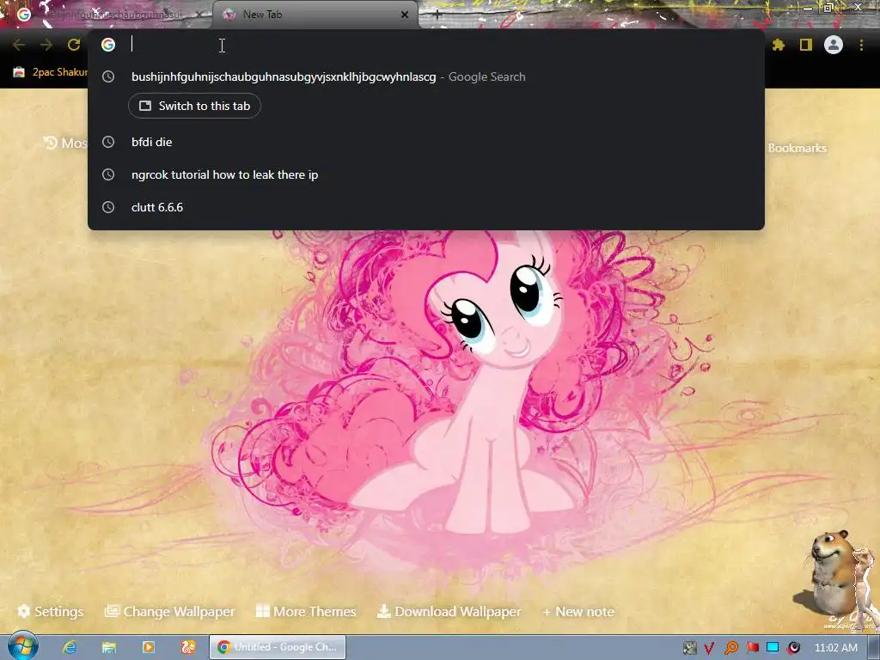The width and height of the screenshot is (880, 660).
Task: Open the Chrome three-dot menu
Action: click(x=861, y=45)
